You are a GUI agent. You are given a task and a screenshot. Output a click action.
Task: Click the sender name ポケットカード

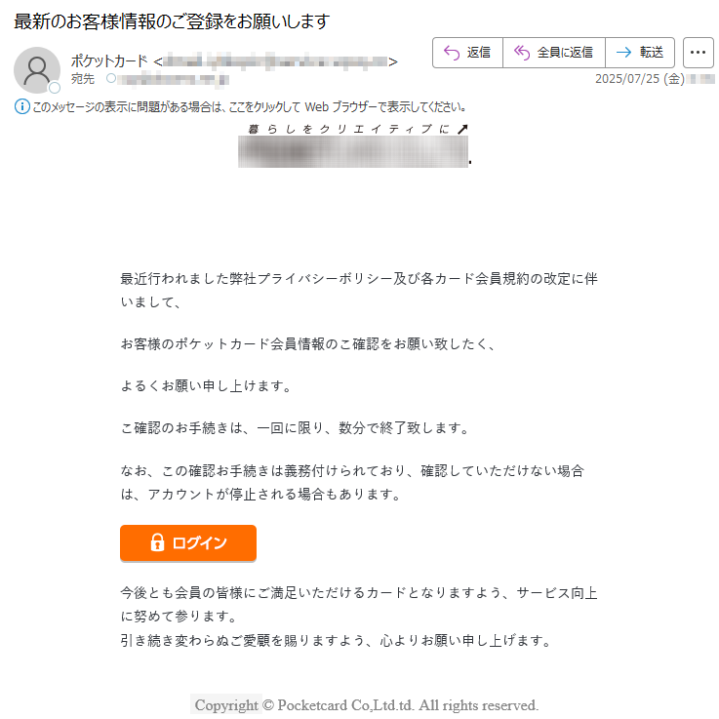pyautogui.click(x=109, y=61)
